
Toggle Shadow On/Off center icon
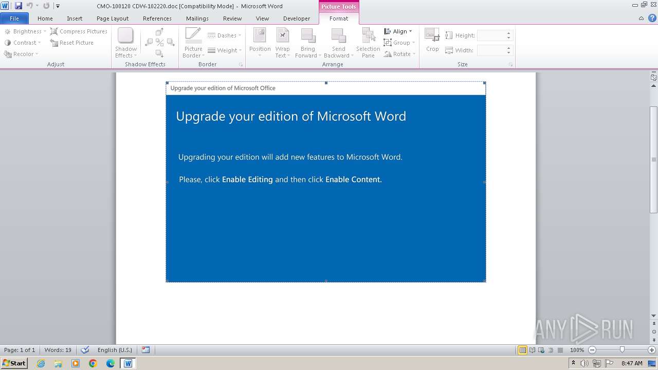159,43
